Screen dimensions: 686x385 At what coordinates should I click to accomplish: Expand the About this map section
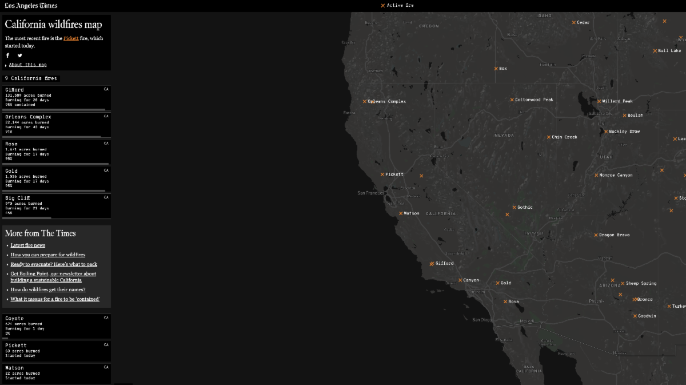pos(27,65)
